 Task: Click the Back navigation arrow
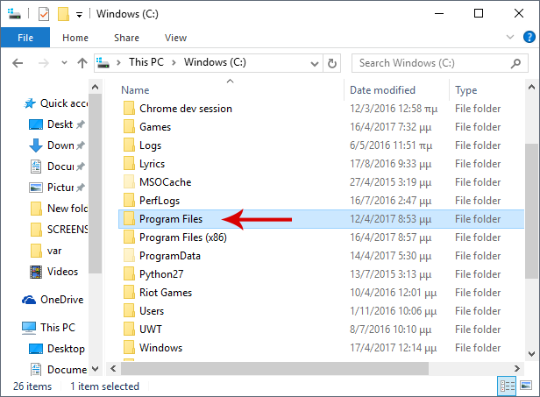pyautogui.click(x=18, y=63)
